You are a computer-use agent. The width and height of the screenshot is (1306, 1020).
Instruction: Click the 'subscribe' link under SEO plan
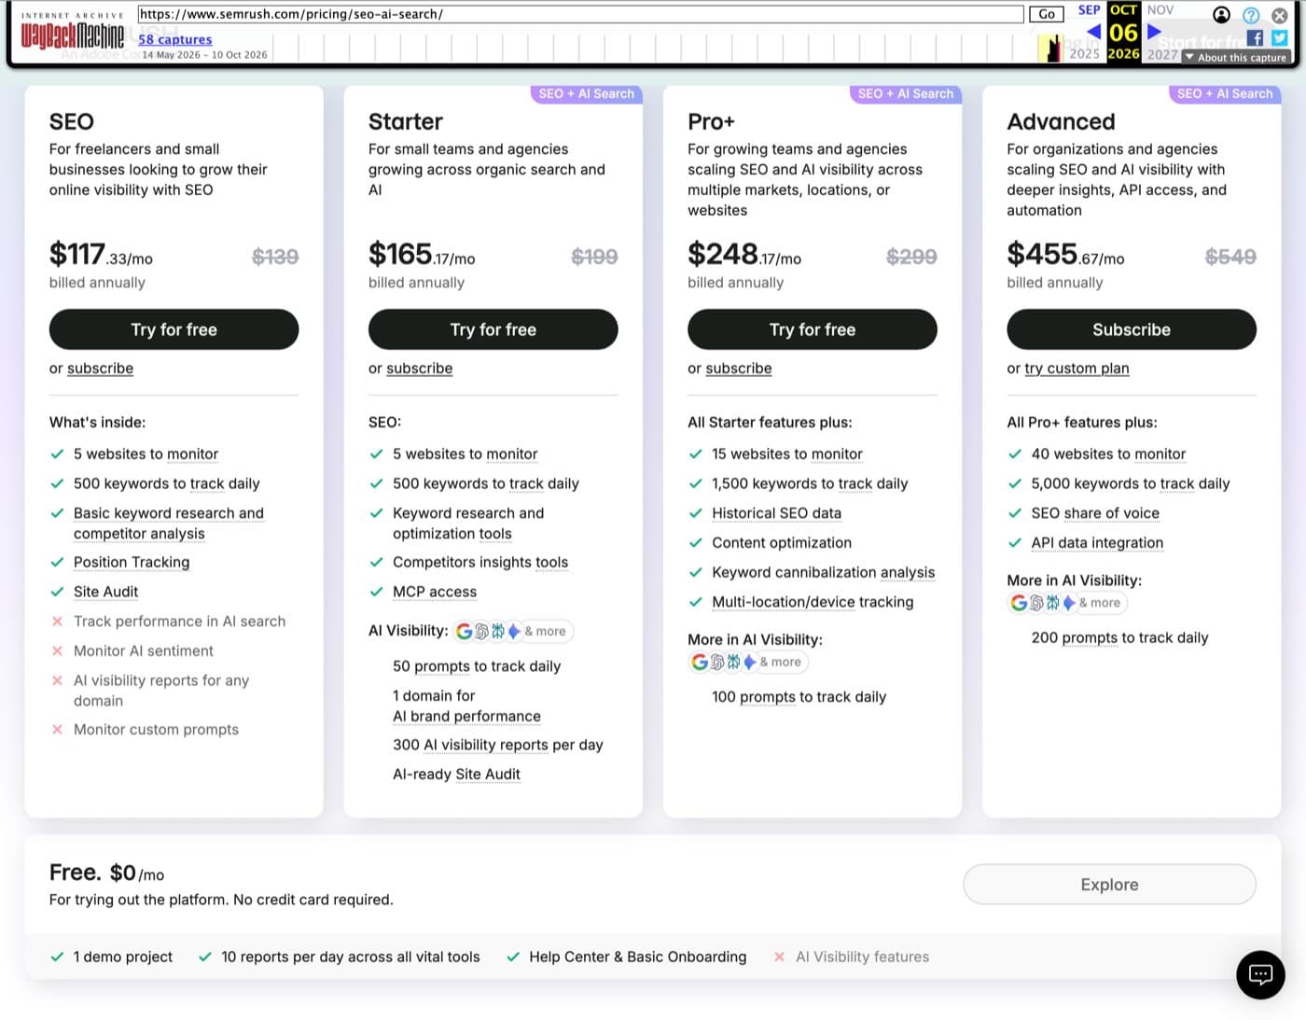coord(100,369)
